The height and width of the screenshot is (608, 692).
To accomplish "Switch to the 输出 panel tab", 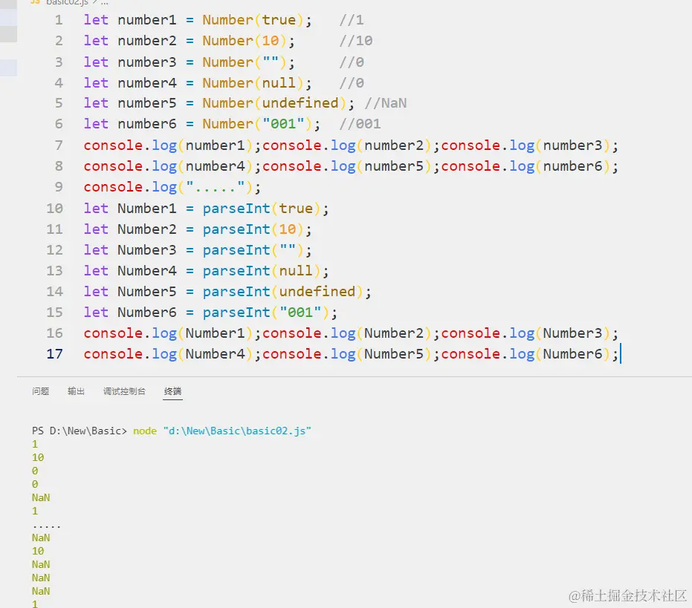I will coord(76,391).
